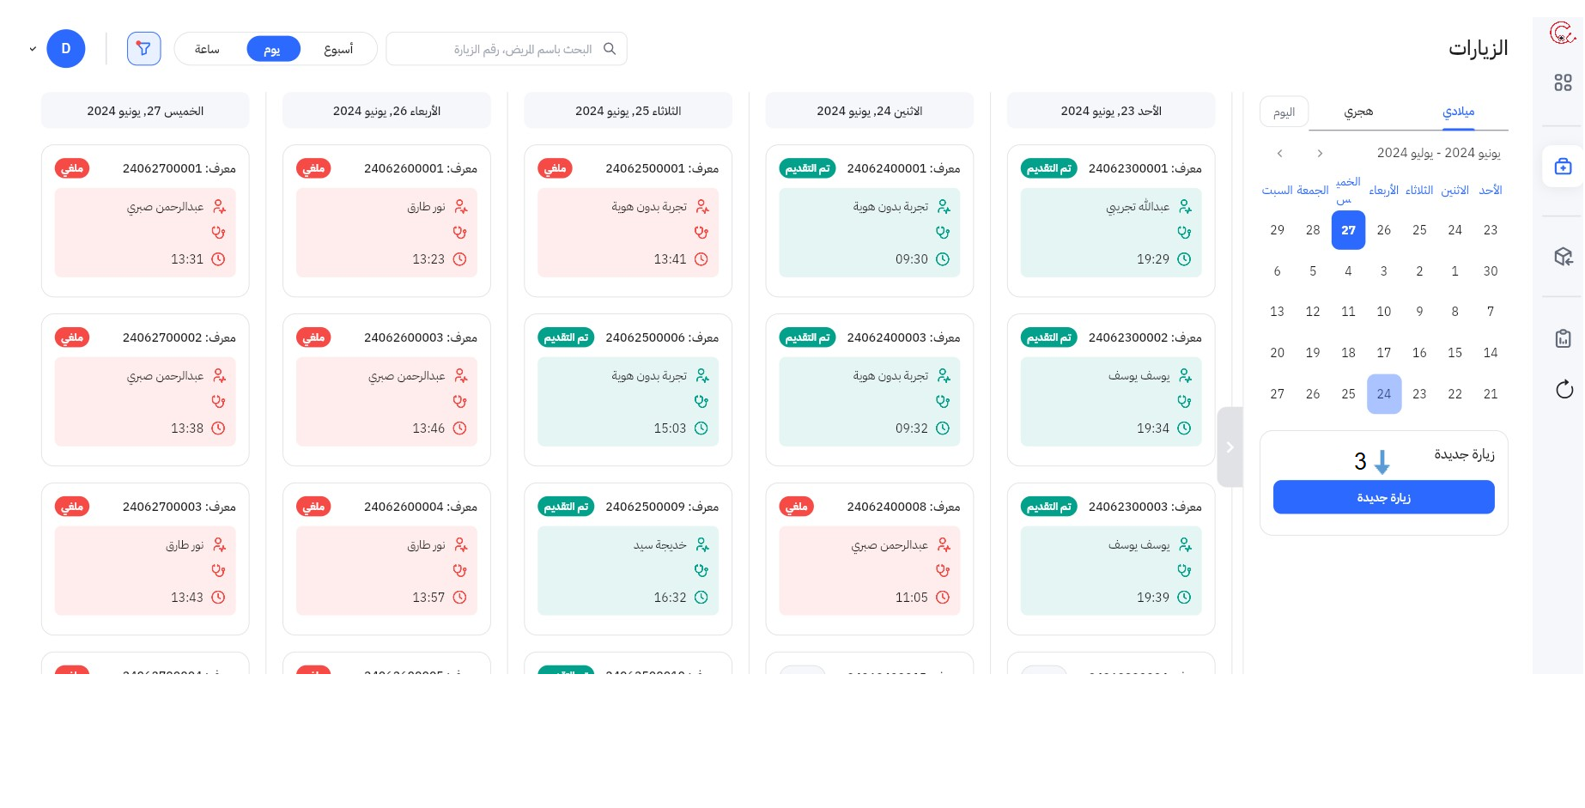1585x808 pixels.
Task: Click the search magnifier icon
Action: (610, 49)
